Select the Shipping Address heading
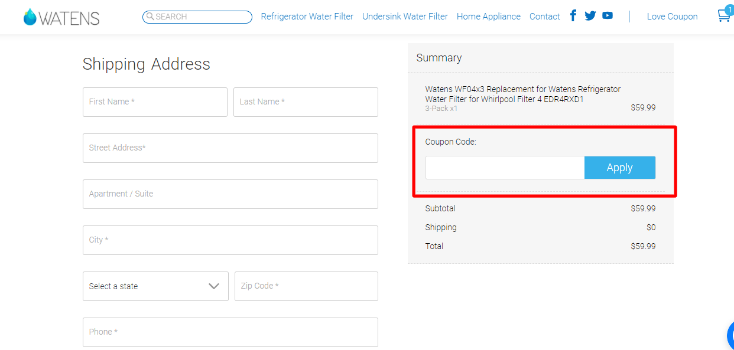Viewport: 734px width, 350px height. tap(147, 64)
